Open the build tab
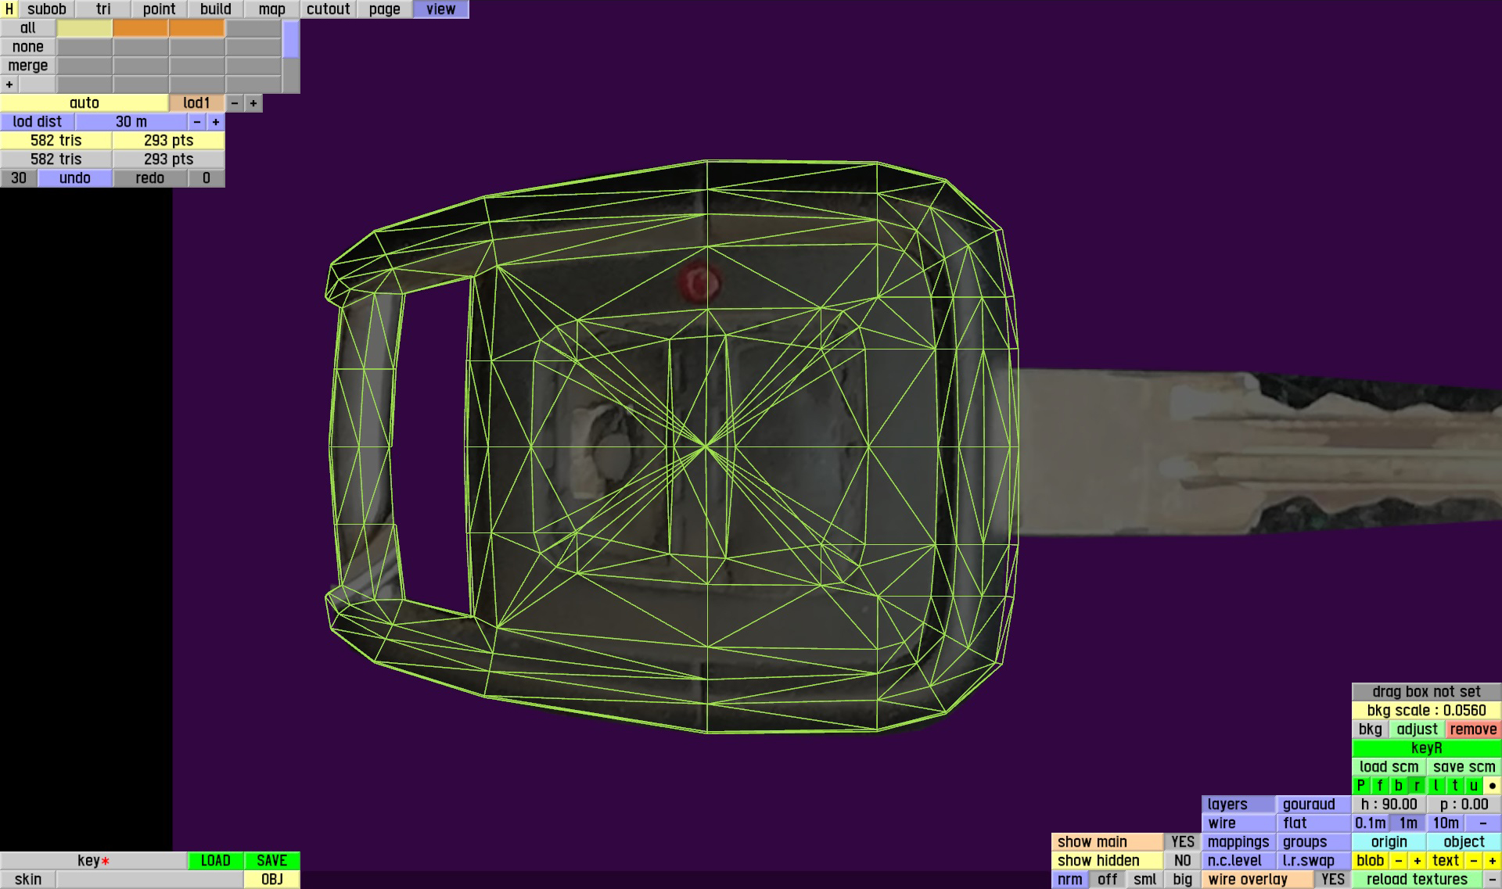1502x889 pixels. [x=215, y=9]
